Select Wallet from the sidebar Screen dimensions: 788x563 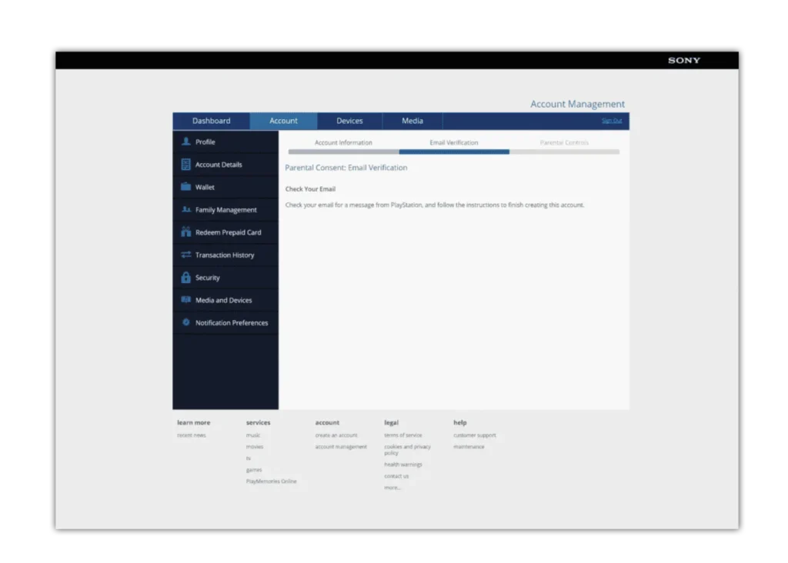click(225, 187)
